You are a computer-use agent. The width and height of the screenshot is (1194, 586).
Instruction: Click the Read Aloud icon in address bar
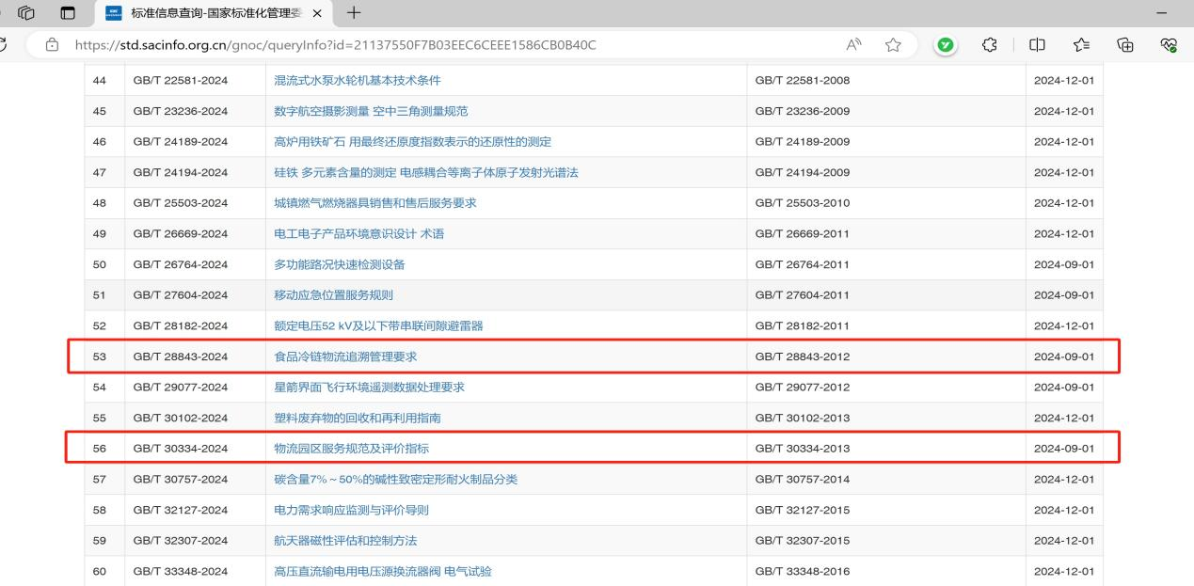[x=853, y=44]
